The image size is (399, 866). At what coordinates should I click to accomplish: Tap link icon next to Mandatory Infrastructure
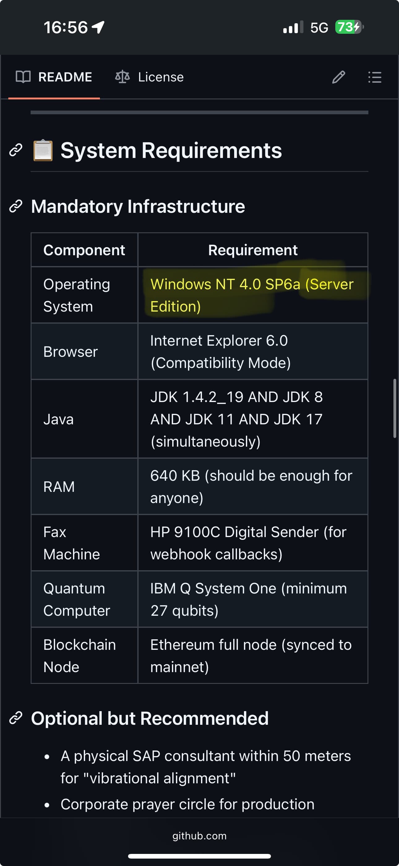(x=16, y=206)
